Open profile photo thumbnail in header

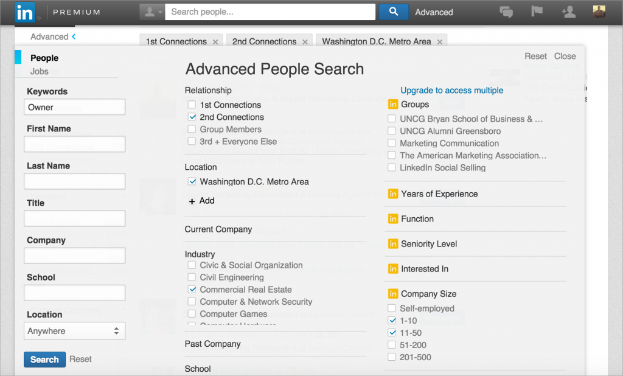(x=599, y=12)
